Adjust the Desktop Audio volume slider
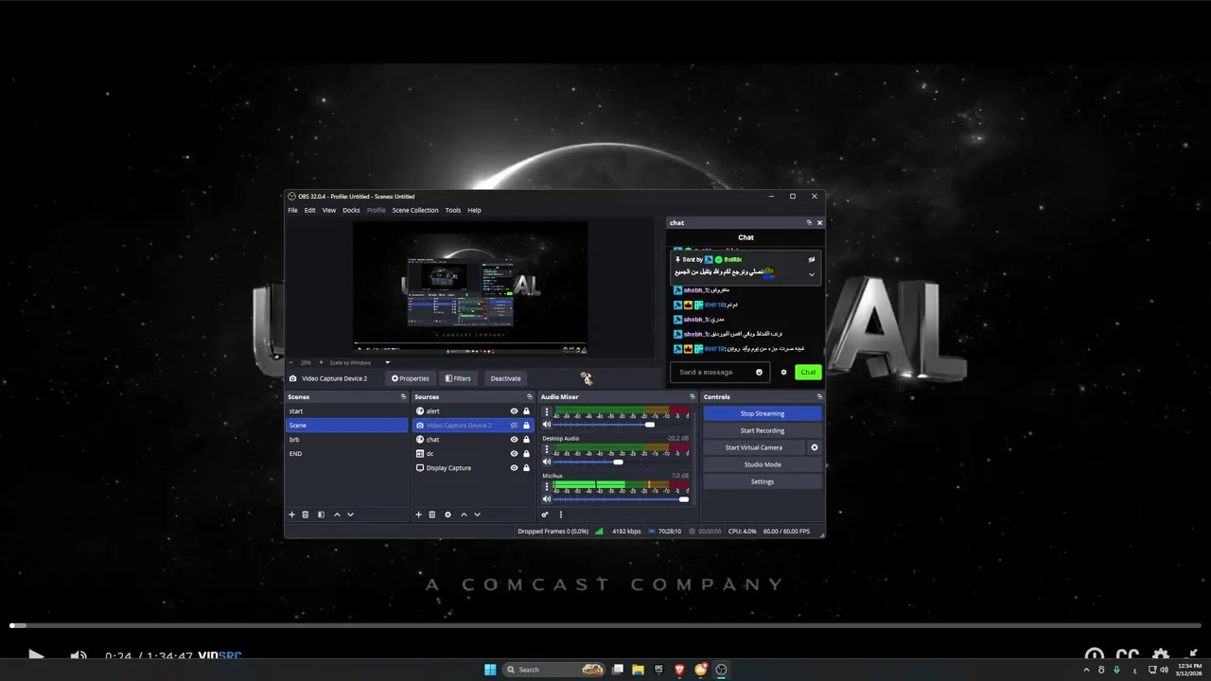The height and width of the screenshot is (681, 1211). pos(621,462)
